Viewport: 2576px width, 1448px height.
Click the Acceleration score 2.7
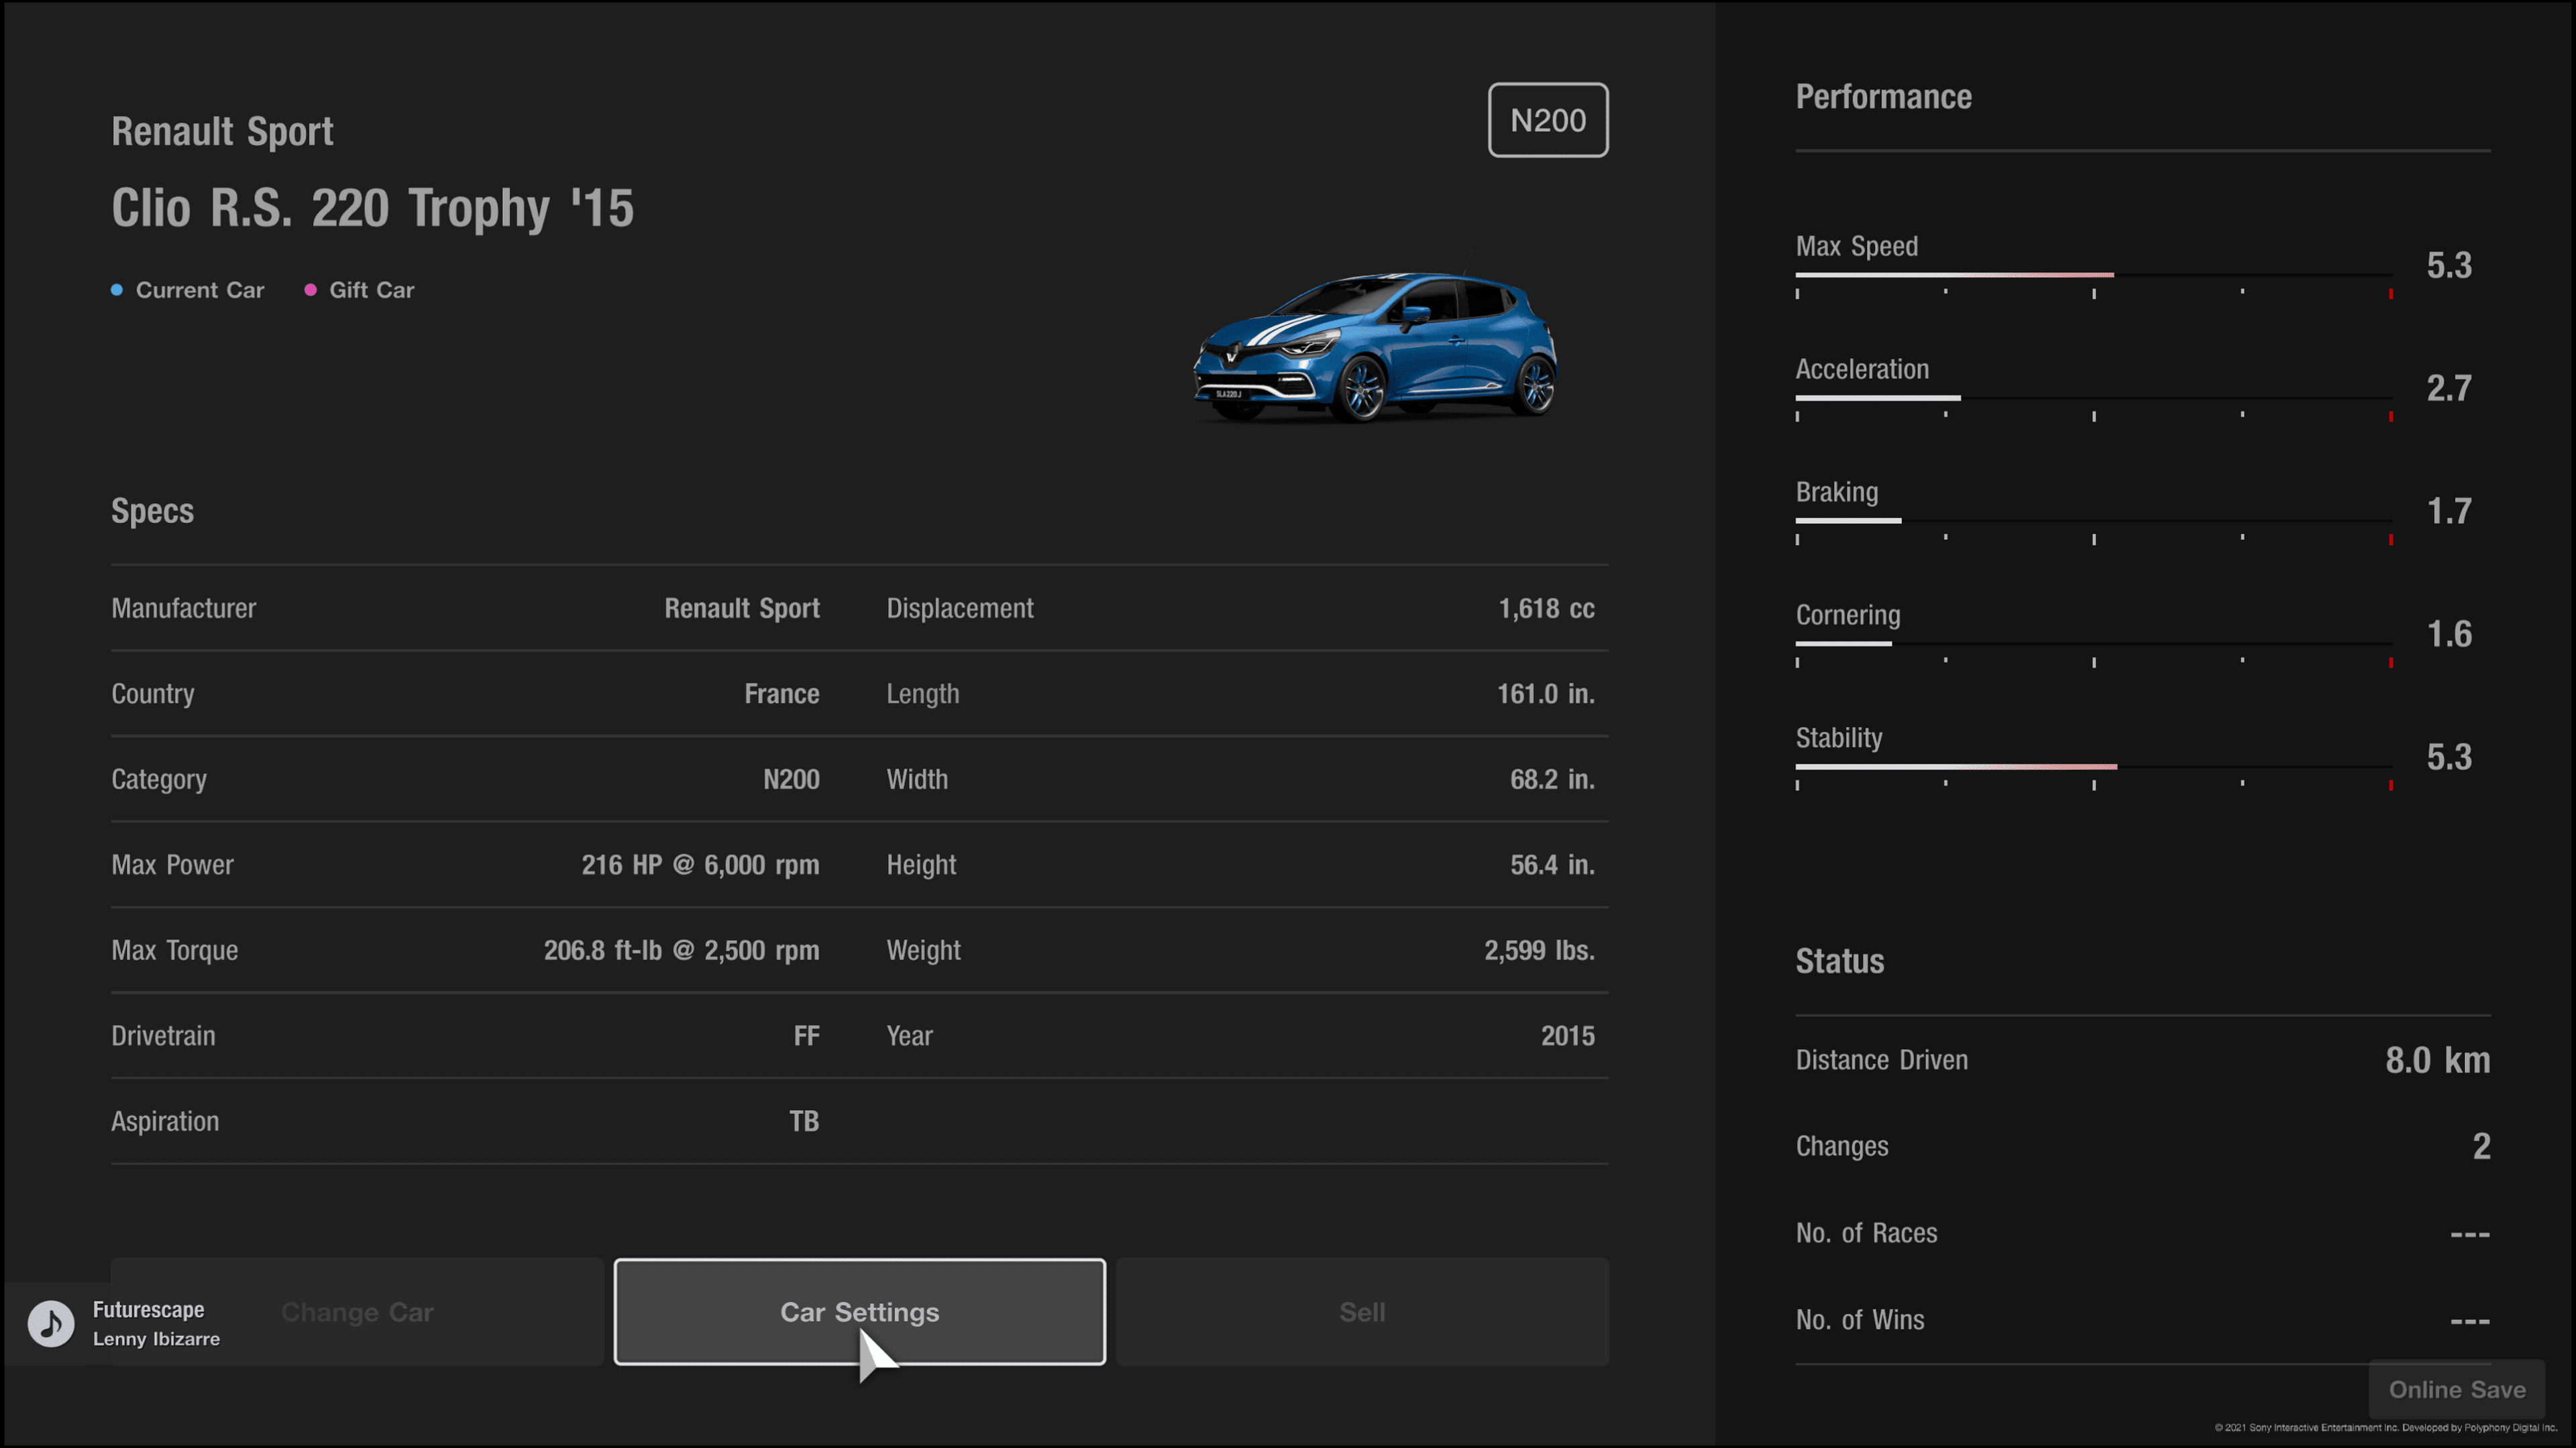coord(2449,389)
